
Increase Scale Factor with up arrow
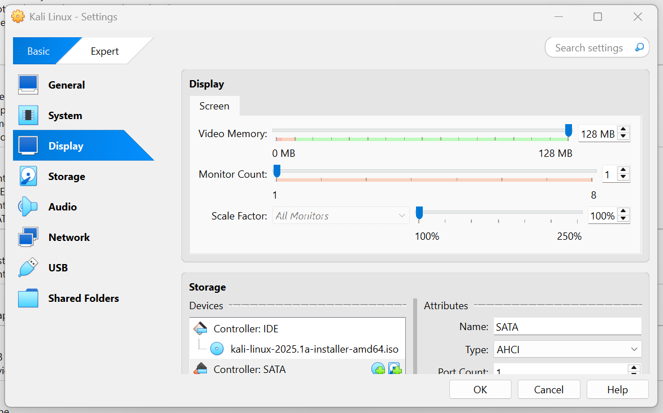623,212
